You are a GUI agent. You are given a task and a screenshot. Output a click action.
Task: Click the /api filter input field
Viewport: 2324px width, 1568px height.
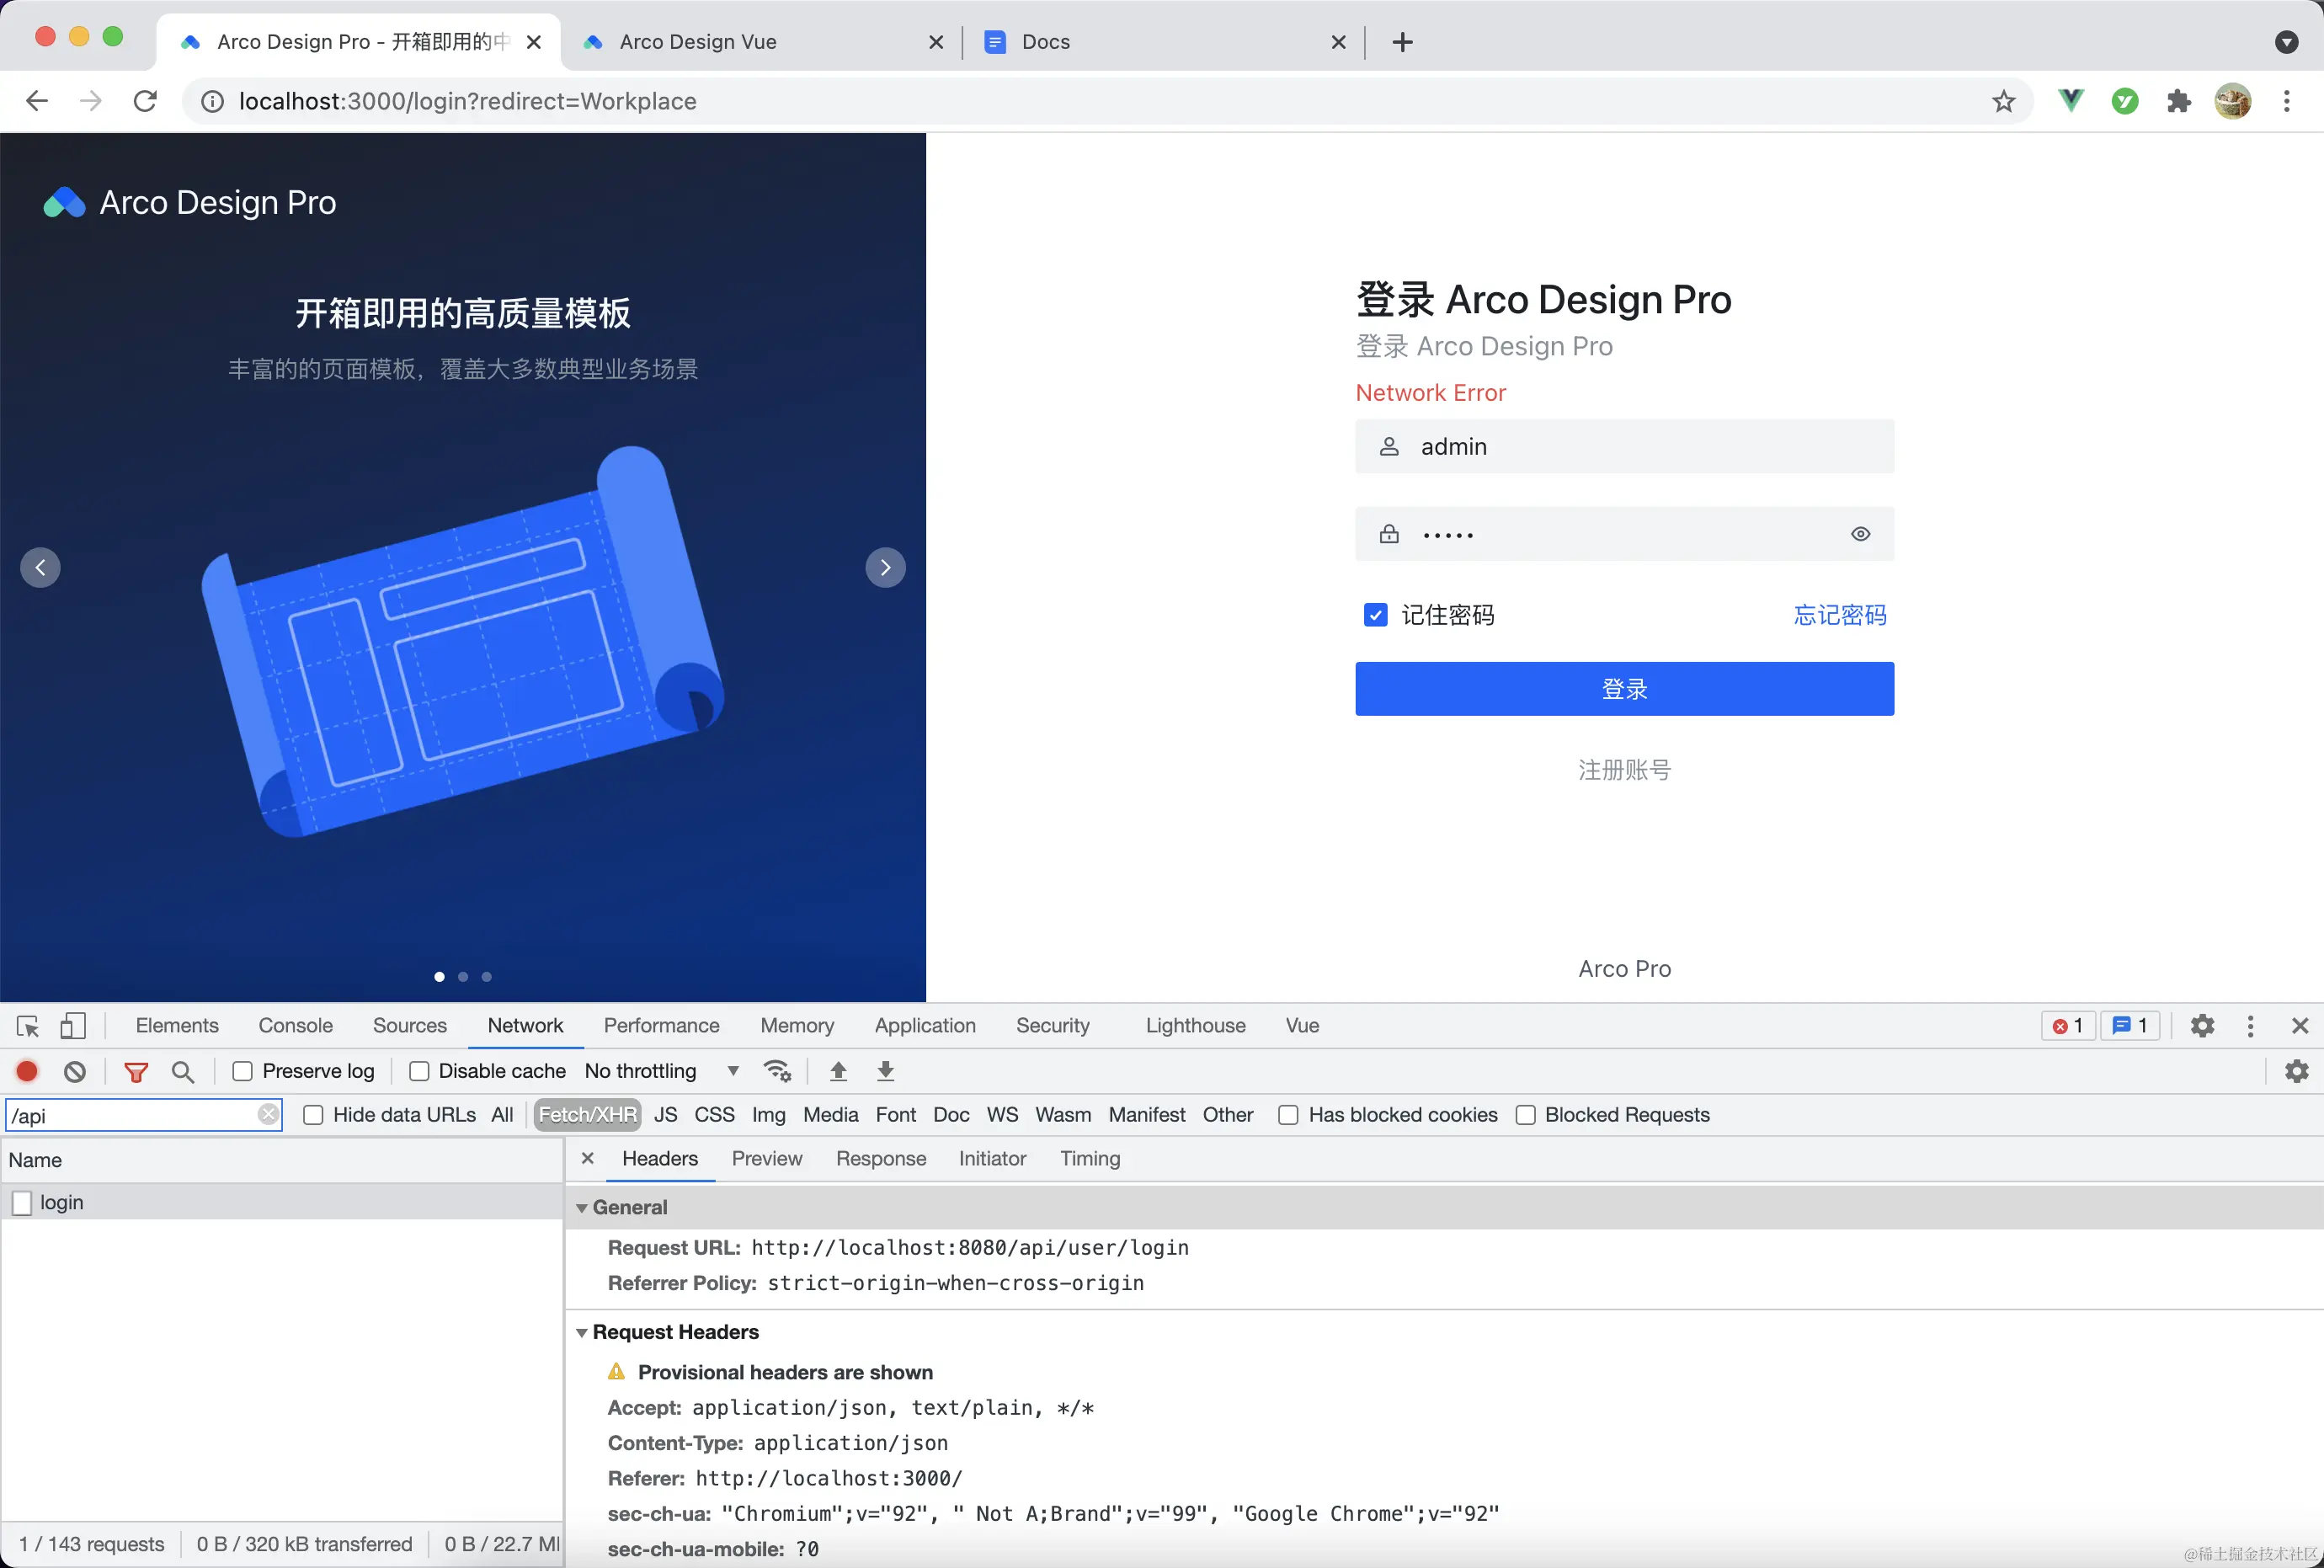(x=130, y=1115)
